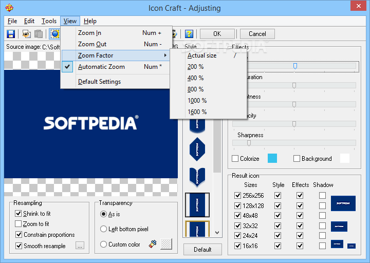Set zoom factor to 1600 %

[208, 112]
